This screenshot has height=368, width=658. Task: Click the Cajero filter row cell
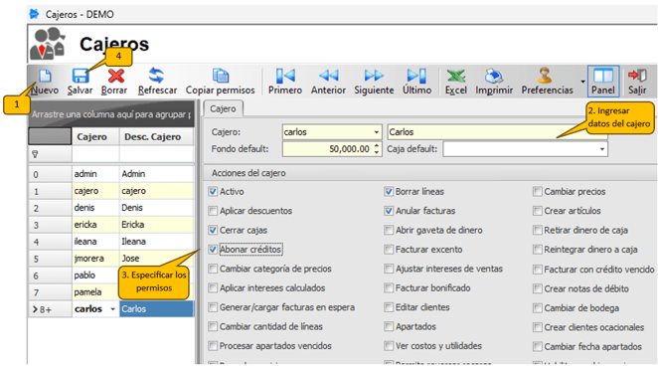tap(95, 154)
